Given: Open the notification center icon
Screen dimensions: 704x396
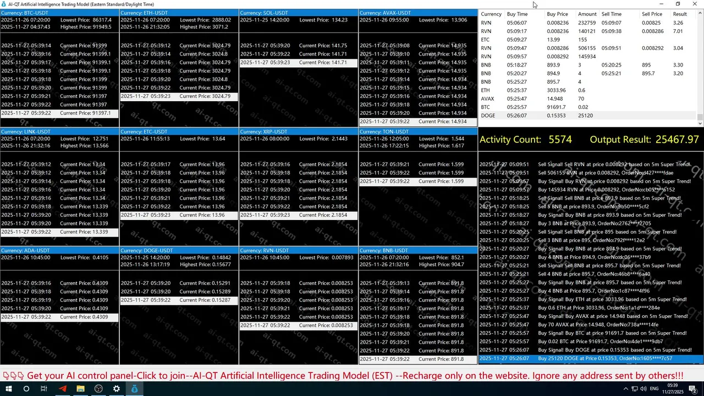Looking at the screenshot, I should pyautogui.click(x=693, y=389).
